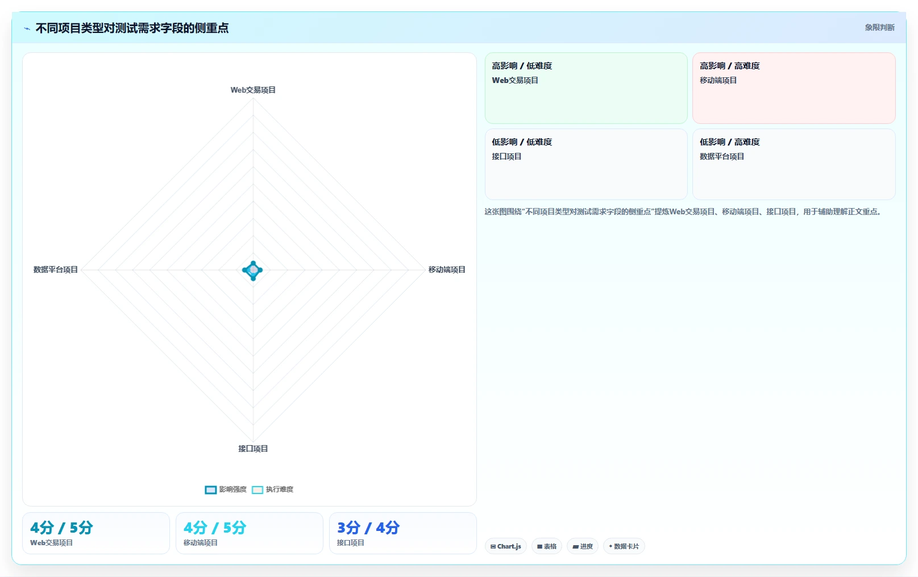The height and width of the screenshot is (577, 918).
Task: Click 数据平台项目 text in quadrant card
Action: [x=722, y=156]
